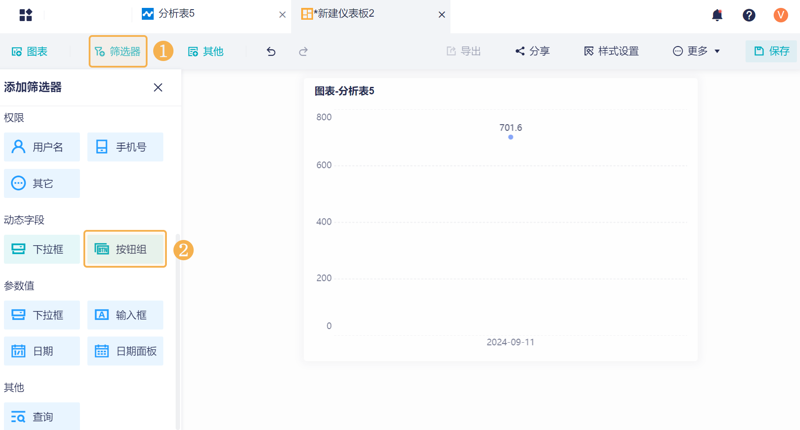
Task: Switch to the 分析表5 tab
Action: click(177, 14)
